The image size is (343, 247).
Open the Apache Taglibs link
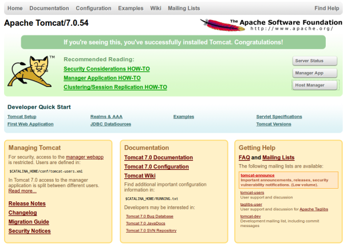tap(314, 209)
